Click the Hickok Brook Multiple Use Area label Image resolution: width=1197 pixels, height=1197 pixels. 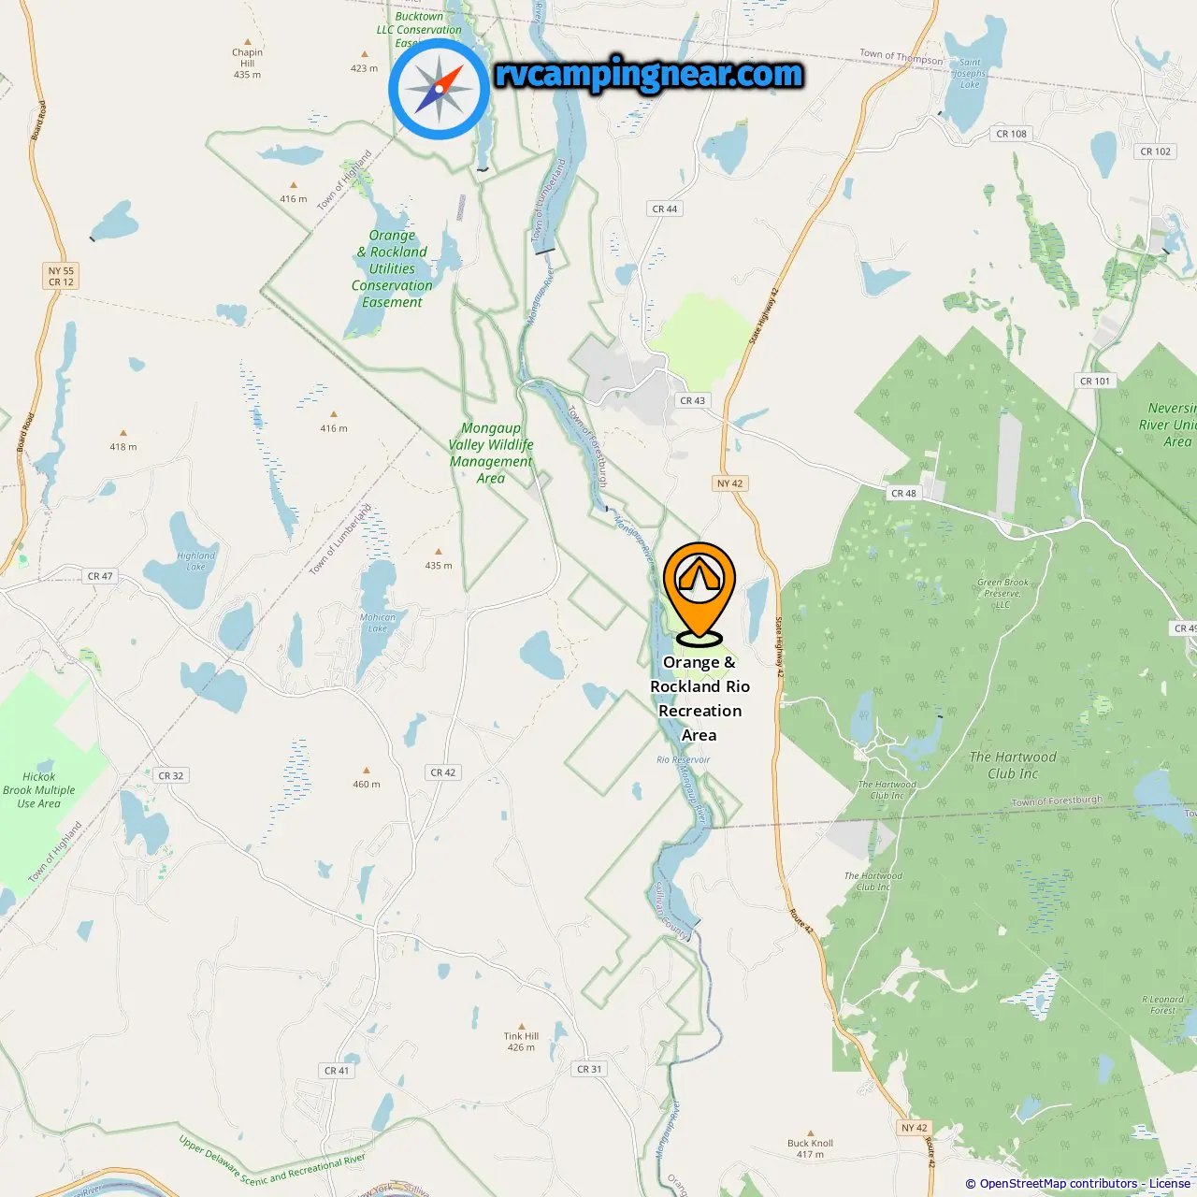coord(38,790)
